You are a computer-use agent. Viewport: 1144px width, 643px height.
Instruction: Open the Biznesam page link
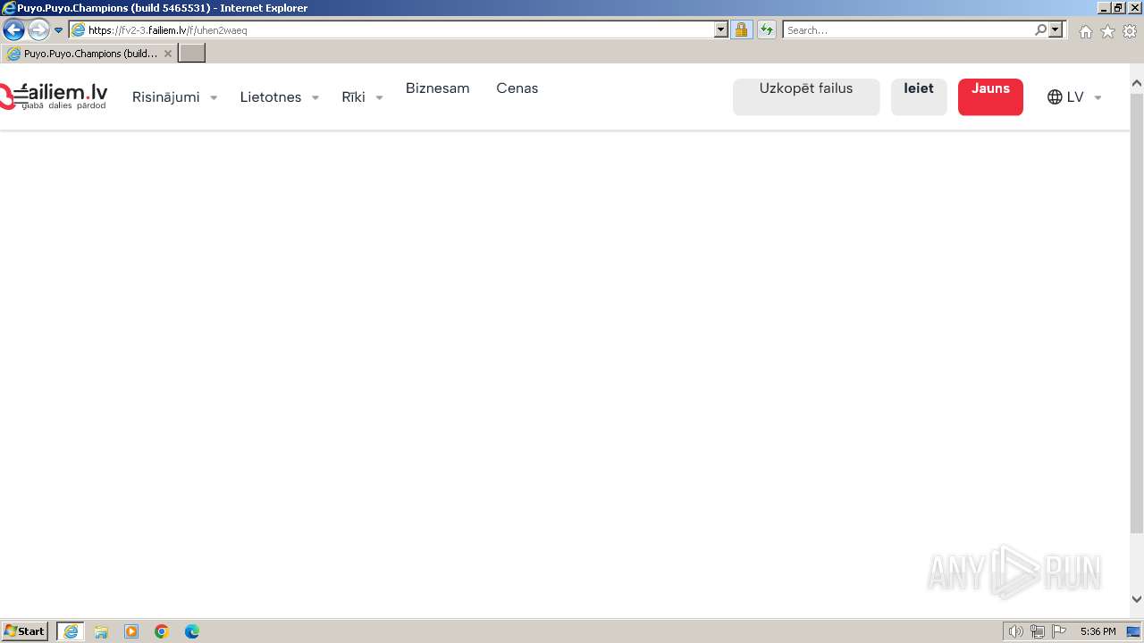point(437,88)
